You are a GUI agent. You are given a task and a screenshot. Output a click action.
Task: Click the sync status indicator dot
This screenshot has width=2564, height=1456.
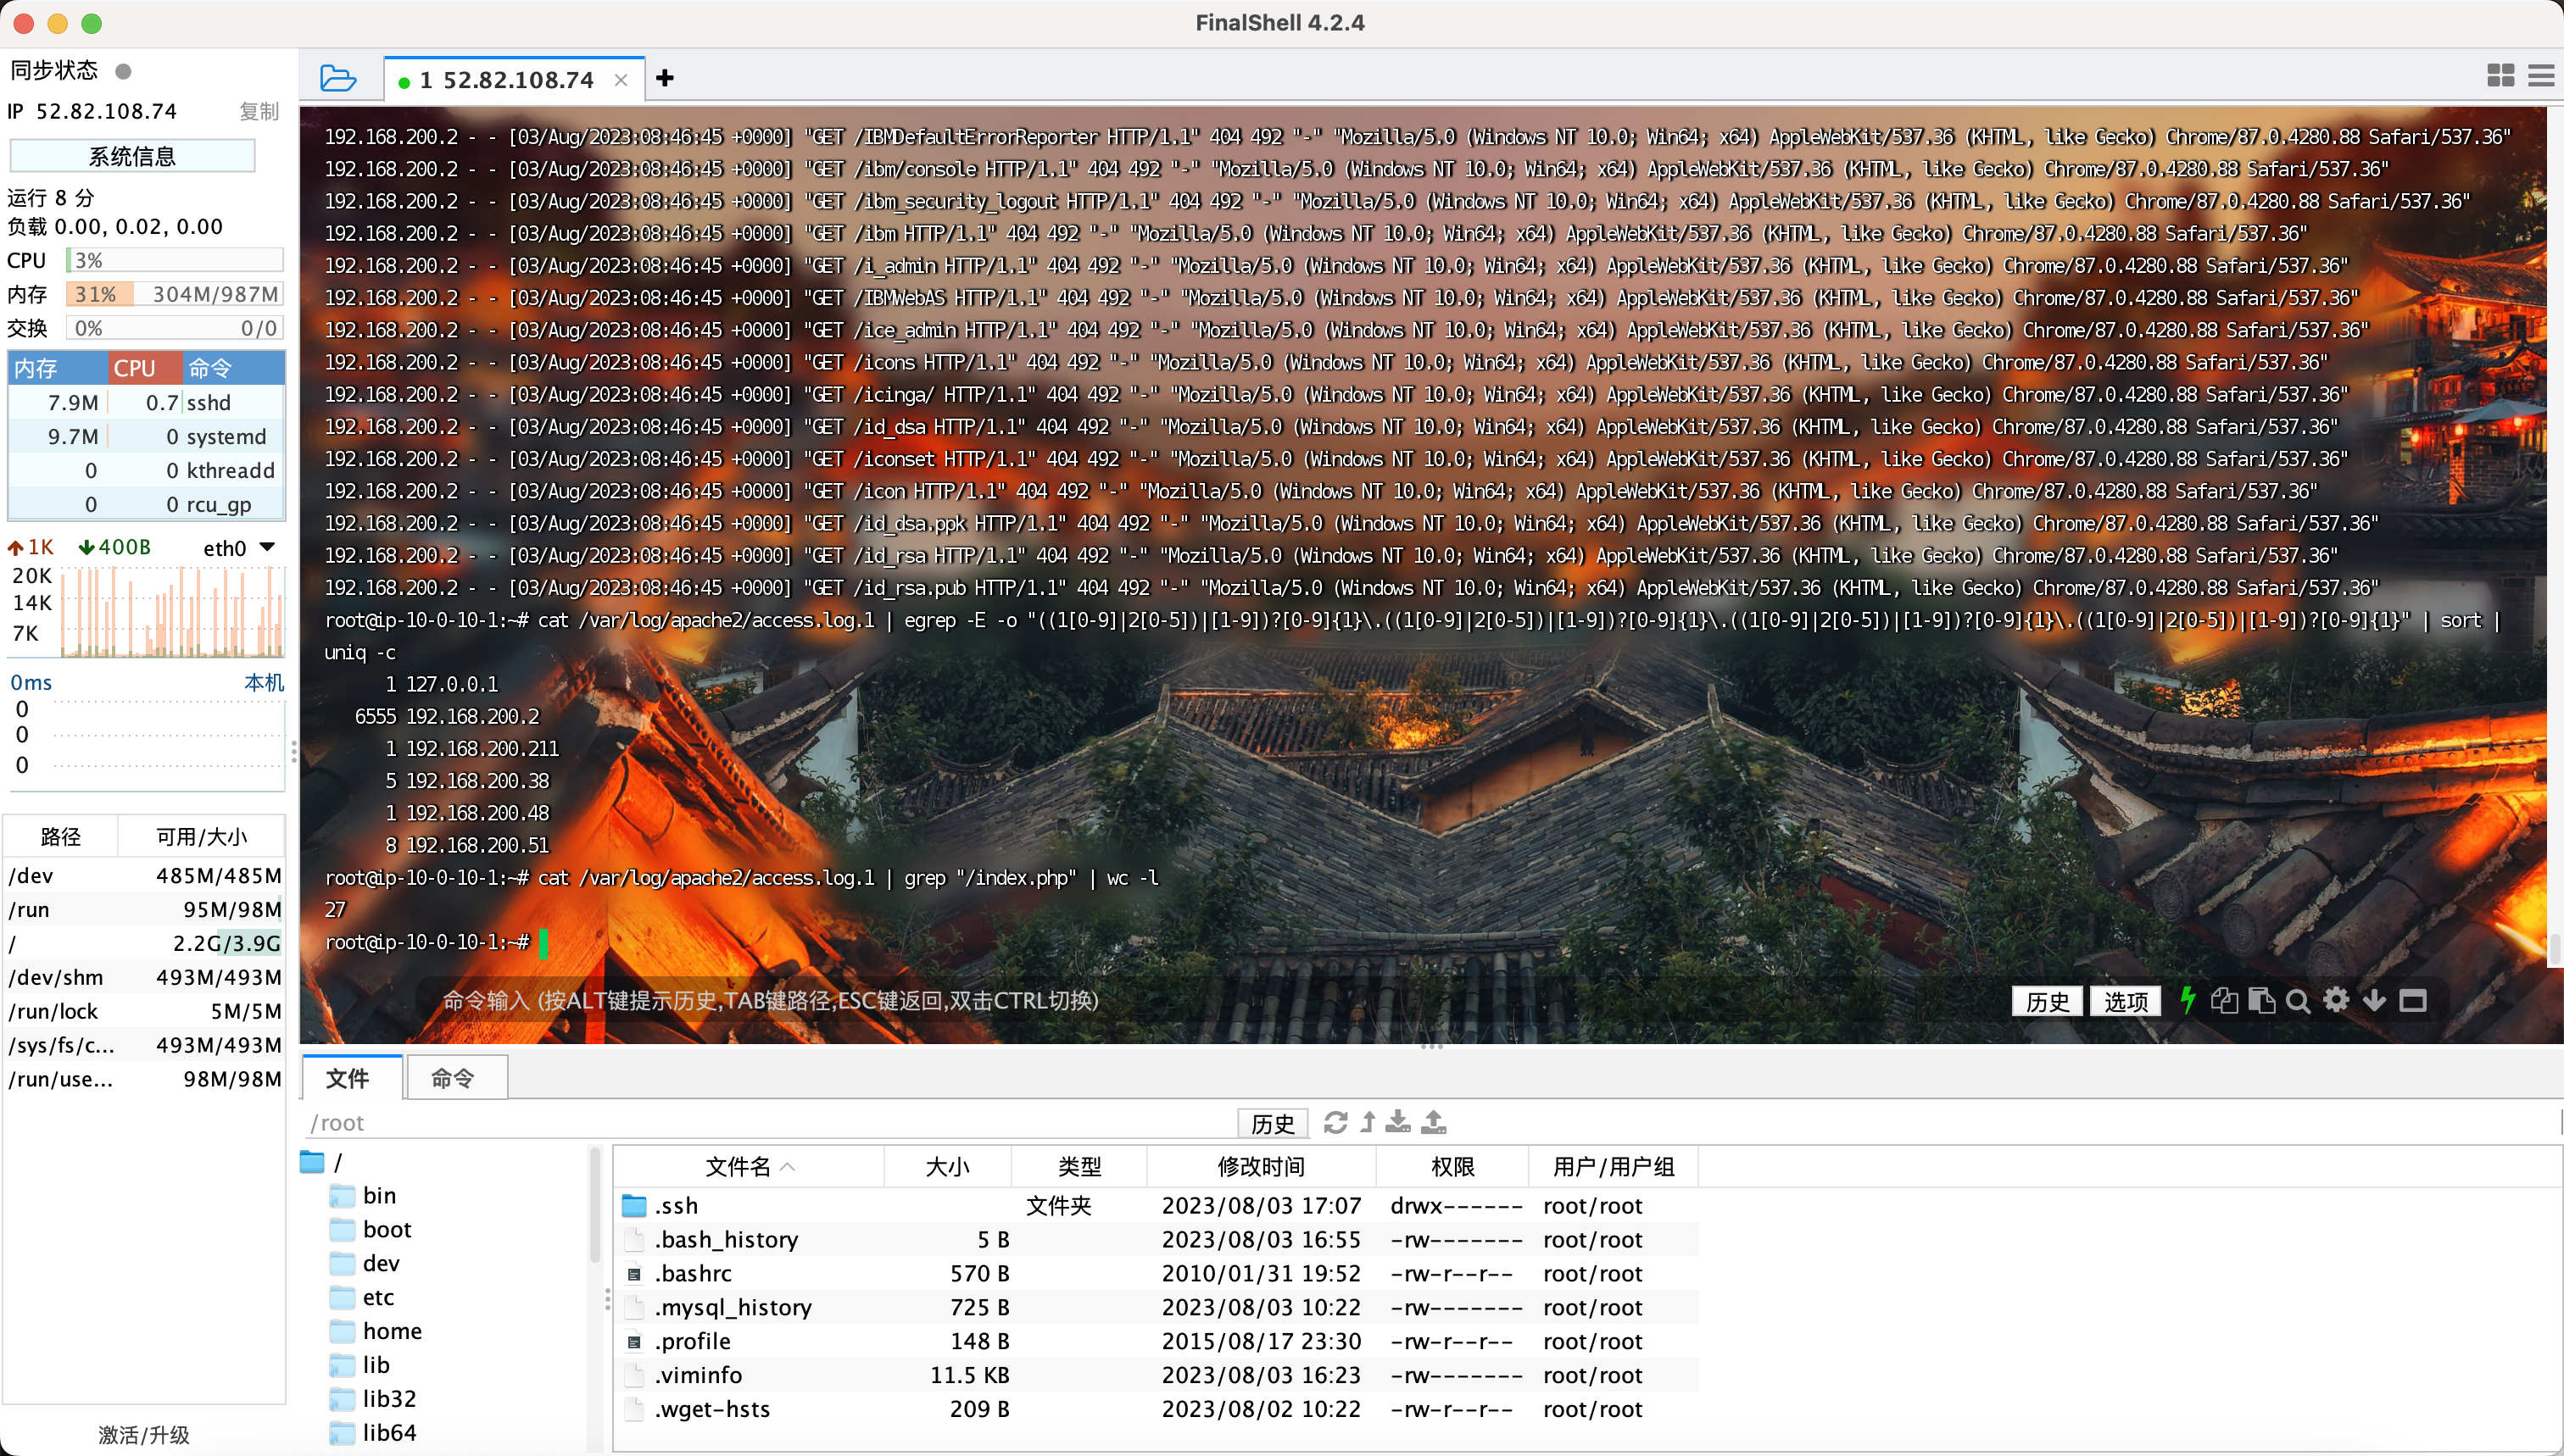click(x=123, y=71)
